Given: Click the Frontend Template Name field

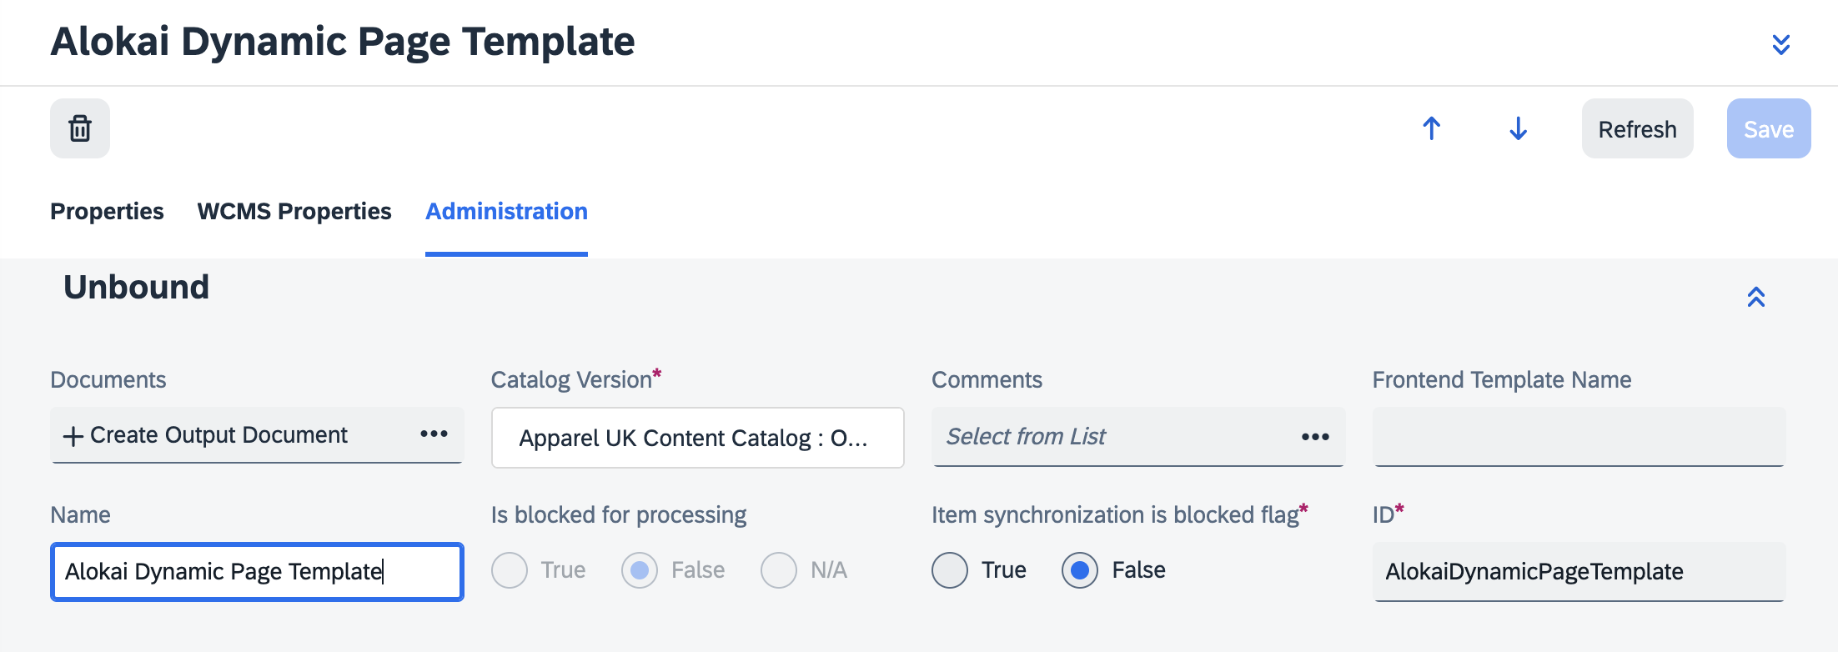Looking at the screenshot, I should click(x=1578, y=437).
